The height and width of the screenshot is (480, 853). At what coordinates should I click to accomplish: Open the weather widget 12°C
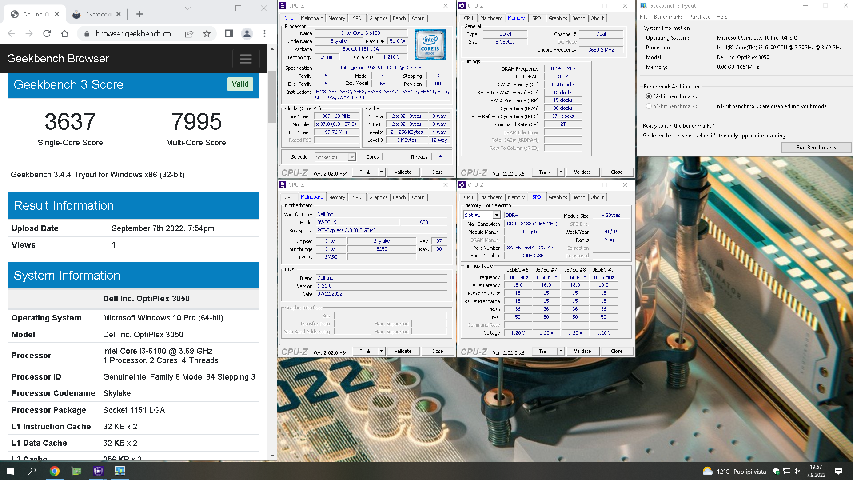pos(734,472)
